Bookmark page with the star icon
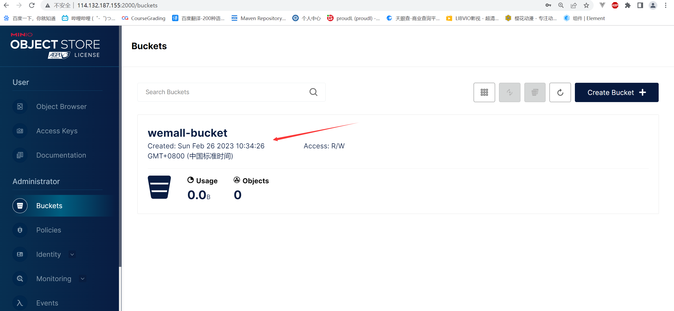The image size is (674, 311). pyautogui.click(x=586, y=5)
